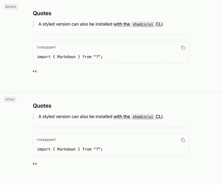Click the Quotes heading in the Before section
Viewport: 222px width, 185px height.
42,13
